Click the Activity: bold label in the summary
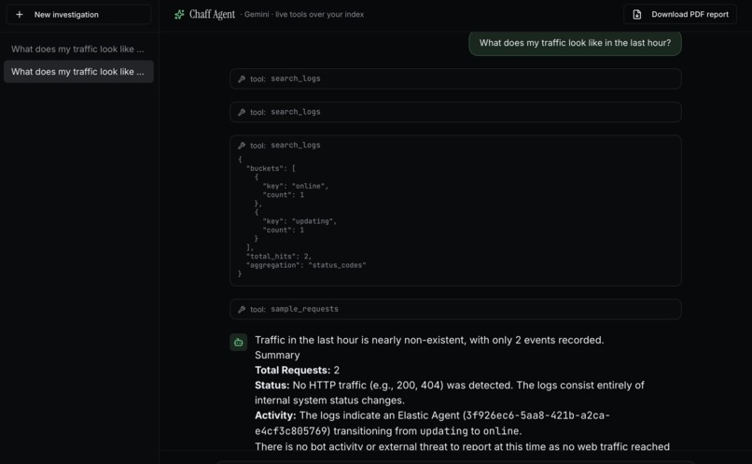The image size is (752, 464). click(275, 415)
